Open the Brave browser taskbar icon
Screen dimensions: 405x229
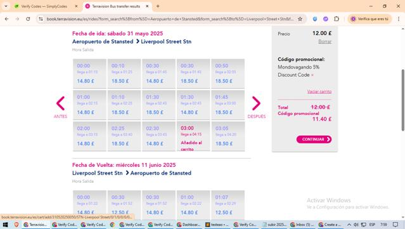coord(16,225)
